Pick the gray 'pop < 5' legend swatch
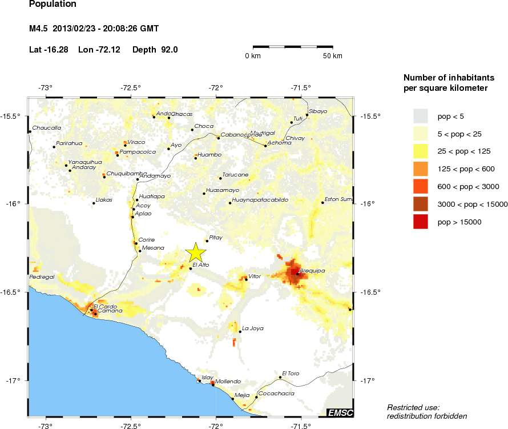This screenshot has width=508, height=429. pyautogui.click(x=420, y=117)
